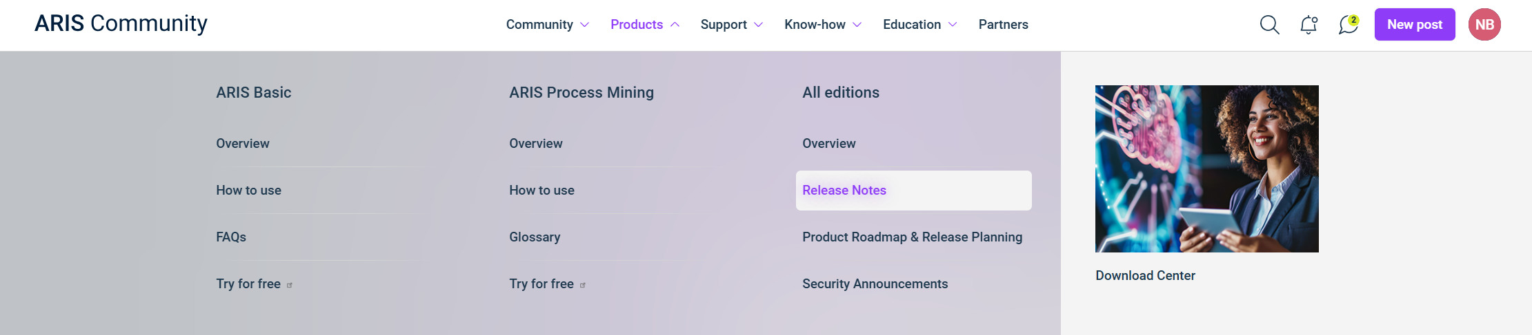This screenshot has width=1532, height=335.
Task: Go to the Partners menu item
Action: pos(1003,25)
